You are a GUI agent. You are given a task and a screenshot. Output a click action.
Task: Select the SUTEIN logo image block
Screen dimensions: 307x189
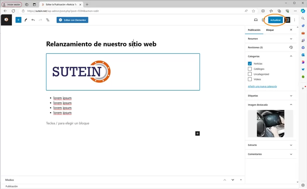pyautogui.click(x=123, y=72)
